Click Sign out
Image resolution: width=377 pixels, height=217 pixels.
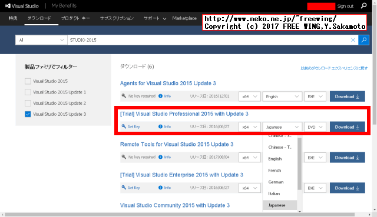[345, 6]
